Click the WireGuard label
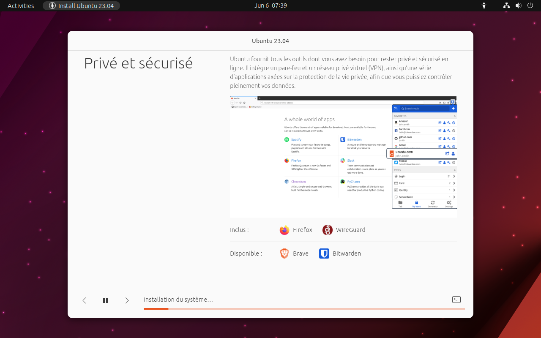This screenshot has height=338, width=541. point(351,230)
